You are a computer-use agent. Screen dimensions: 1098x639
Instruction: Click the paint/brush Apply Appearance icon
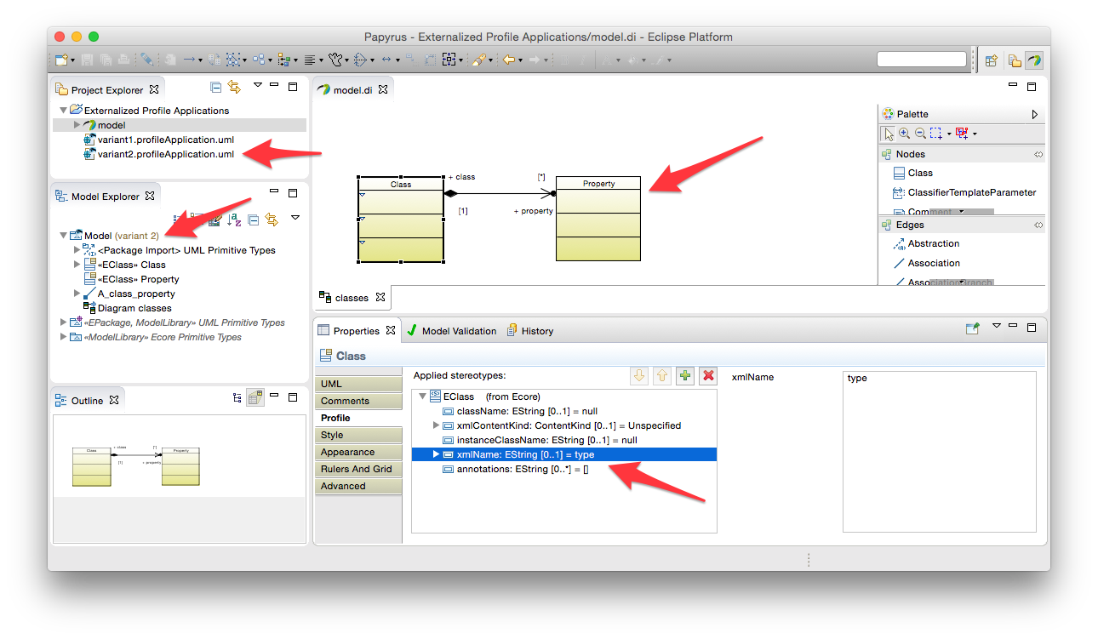(x=479, y=60)
